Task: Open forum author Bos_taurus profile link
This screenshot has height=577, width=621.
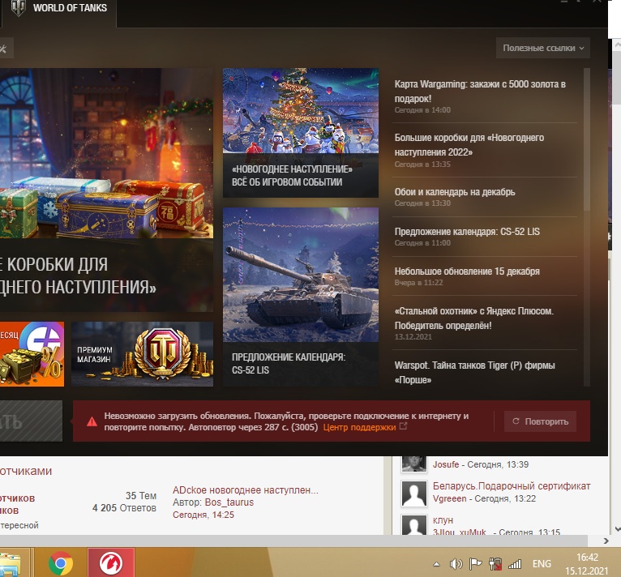Action: coord(229,502)
